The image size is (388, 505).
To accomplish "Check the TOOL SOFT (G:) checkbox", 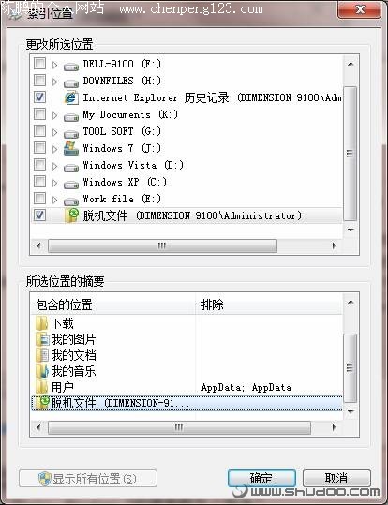I will click(x=39, y=131).
